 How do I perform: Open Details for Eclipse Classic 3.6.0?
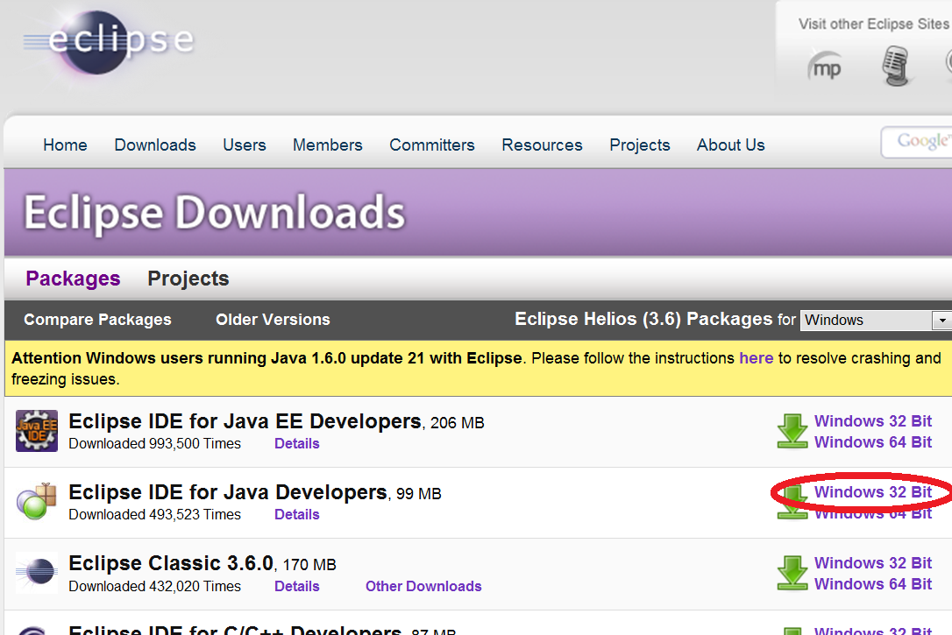[x=296, y=586]
